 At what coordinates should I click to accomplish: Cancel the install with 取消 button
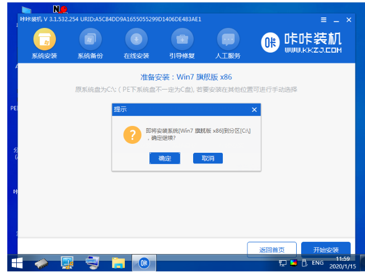point(208,158)
